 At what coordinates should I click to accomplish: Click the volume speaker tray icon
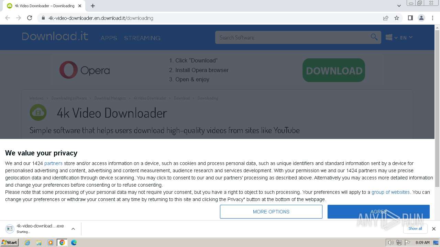point(390,243)
